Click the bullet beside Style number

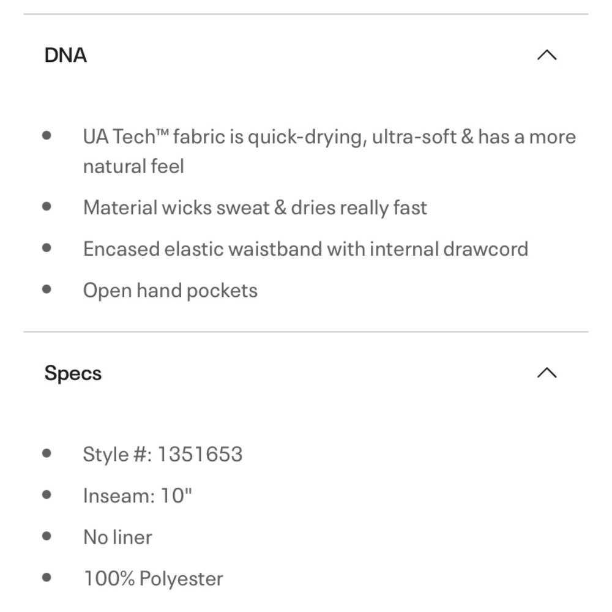[x=47, y=453]
